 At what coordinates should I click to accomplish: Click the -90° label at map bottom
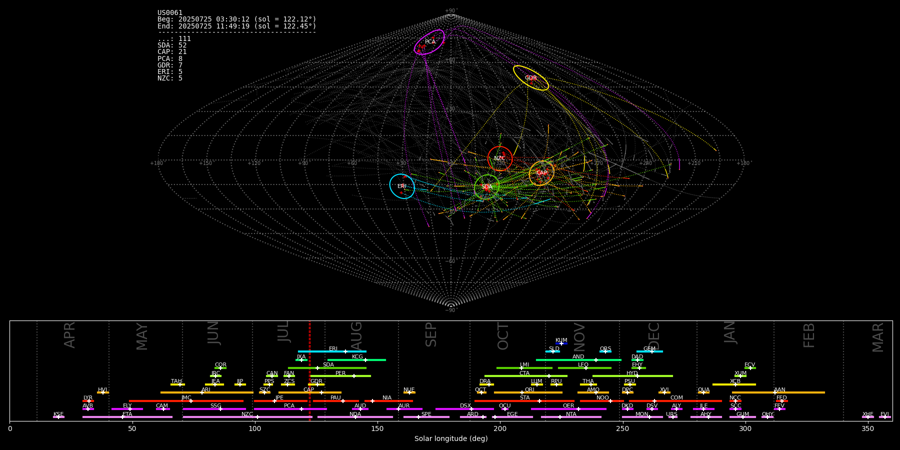coord(451,310)
